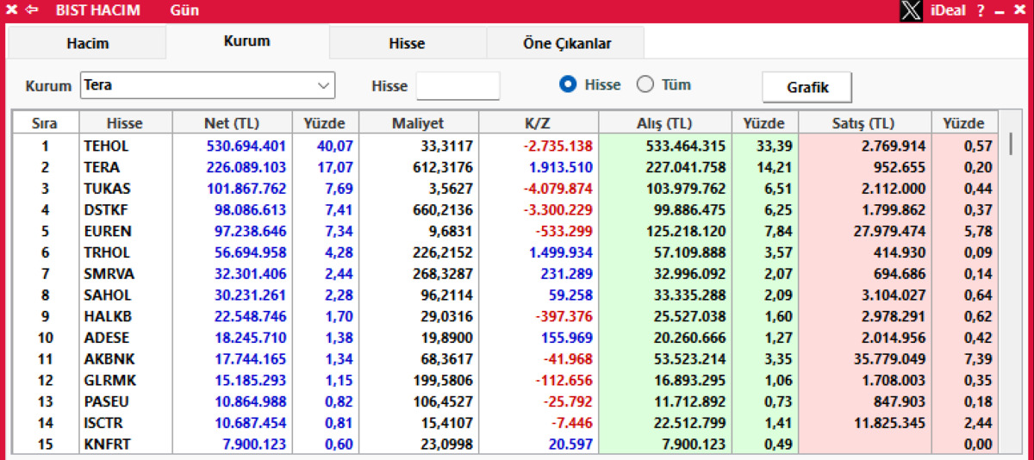Open the Kurum dropdown showing Tera
Screen dimensions: 1034x460
click(x=208, y=85)
